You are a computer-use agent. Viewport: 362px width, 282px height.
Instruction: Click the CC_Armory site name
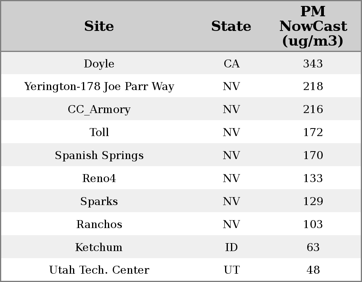tap(99, 109)
